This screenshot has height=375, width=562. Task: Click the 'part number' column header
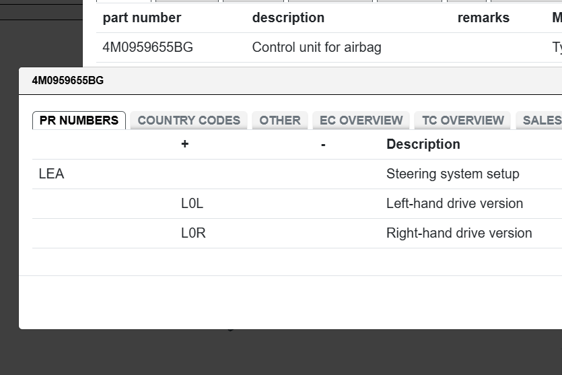(x=141, y=18)
